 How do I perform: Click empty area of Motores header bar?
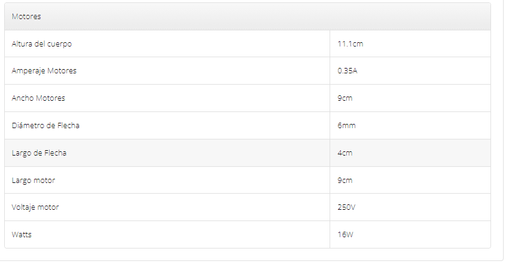[x=260, y=17]
